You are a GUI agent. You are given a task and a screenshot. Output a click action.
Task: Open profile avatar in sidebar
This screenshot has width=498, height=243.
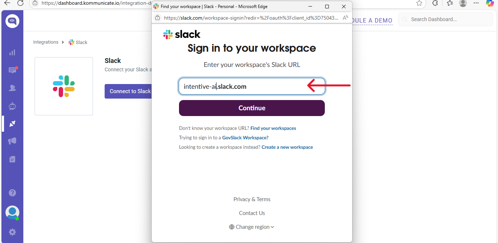coord(12,212)
